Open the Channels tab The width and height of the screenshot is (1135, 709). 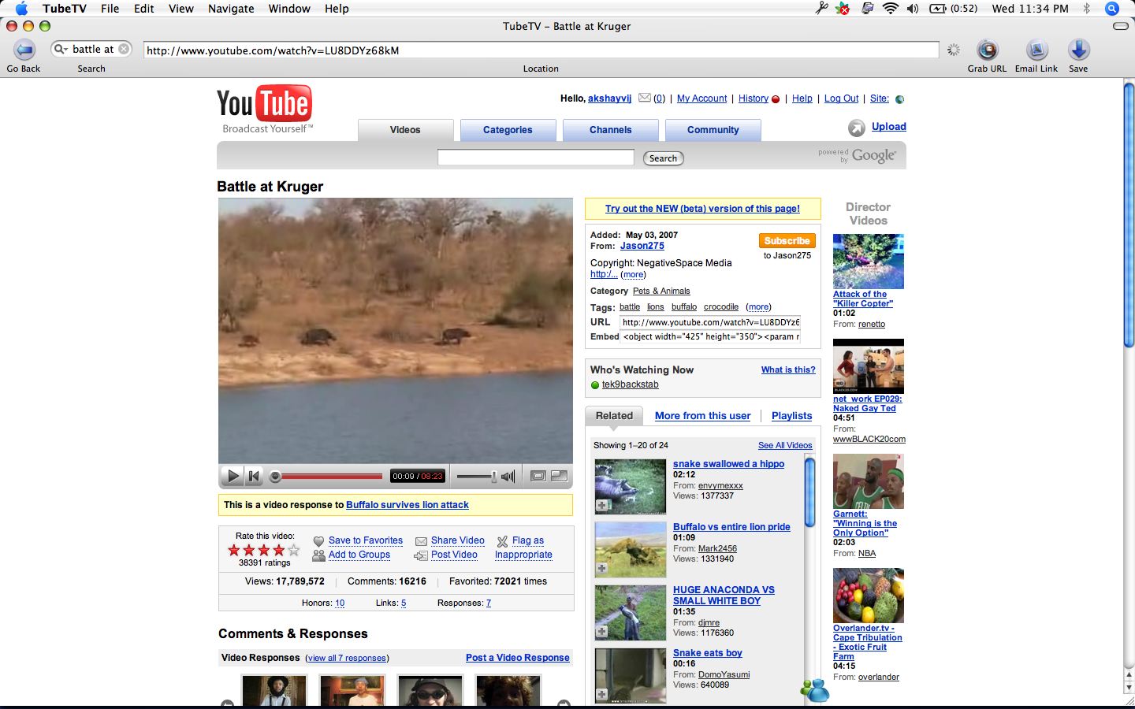tap(610, 130)
